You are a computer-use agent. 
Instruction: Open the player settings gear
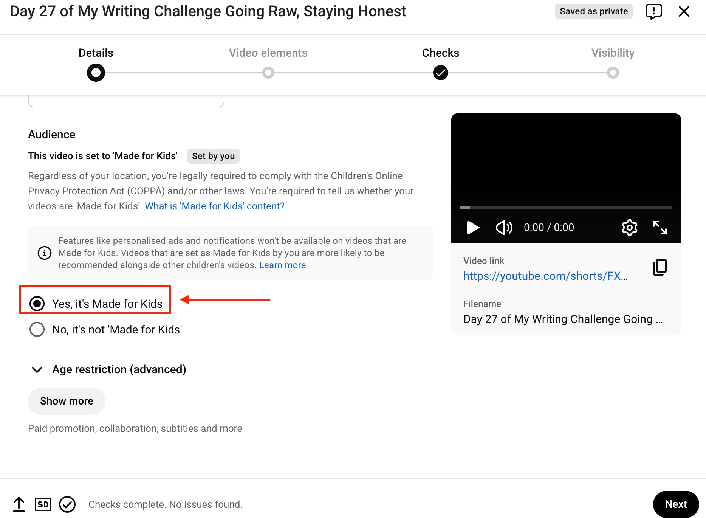[629, 227]
